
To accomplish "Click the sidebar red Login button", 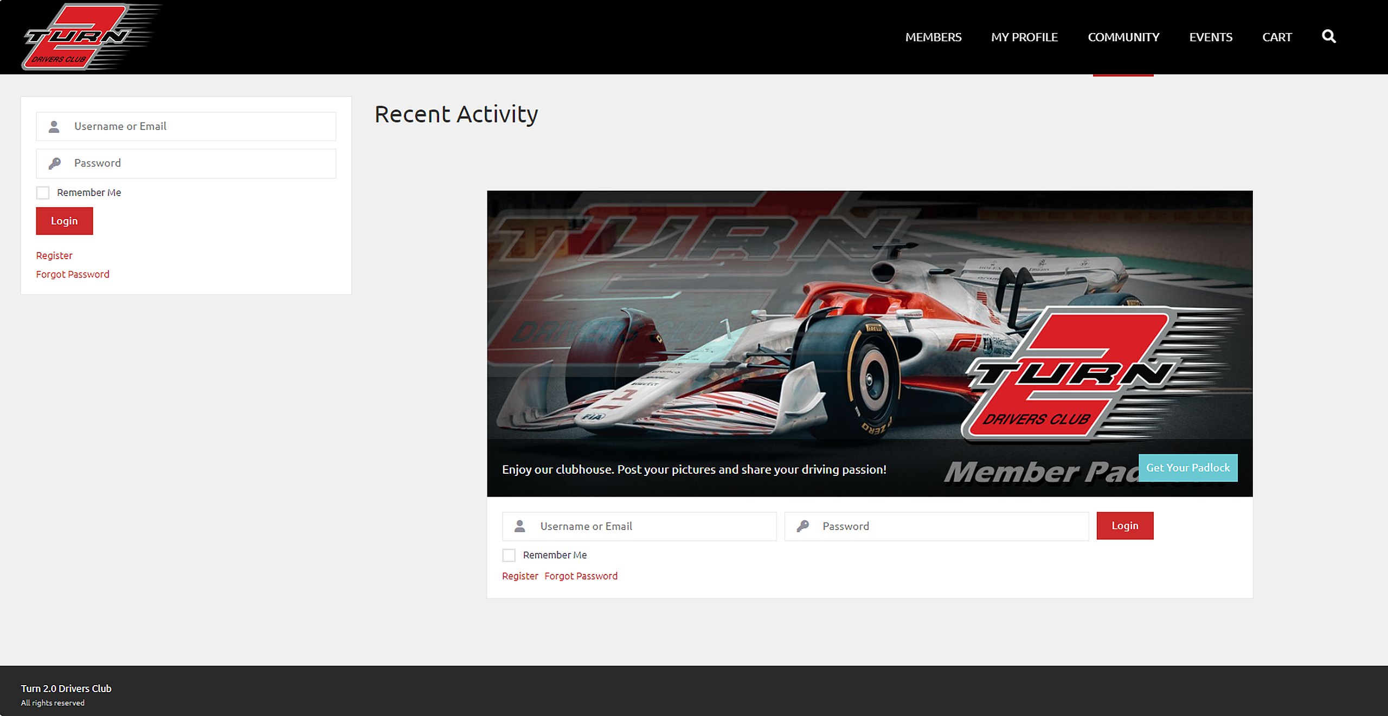I will [65, 221].
